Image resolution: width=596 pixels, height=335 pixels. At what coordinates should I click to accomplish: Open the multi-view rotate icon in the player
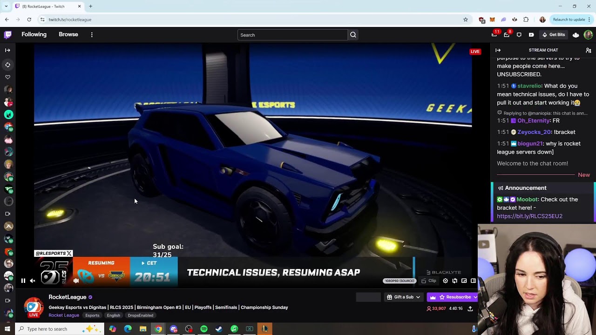tap(454, 281)
